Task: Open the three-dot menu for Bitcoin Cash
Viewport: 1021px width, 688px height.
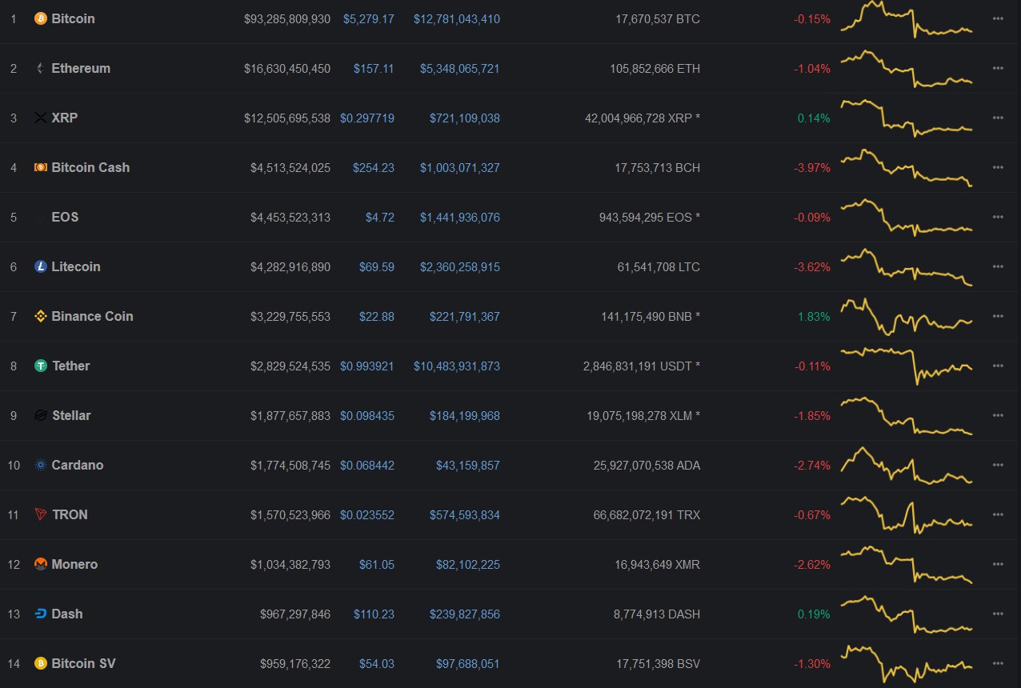Action: (998, 167)
